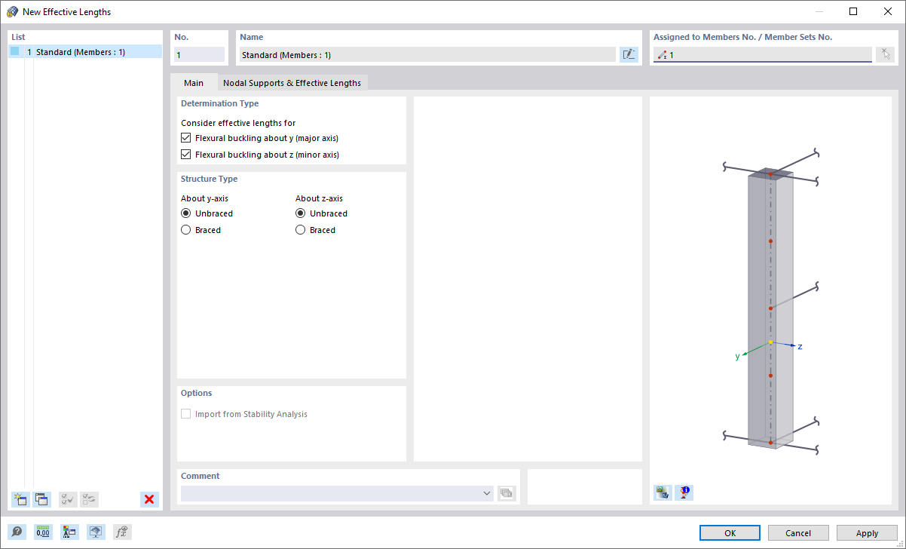This screenshot has height=549, width=906.
Task: Open the multiline comment editor icon
Action: coord(507,493)
